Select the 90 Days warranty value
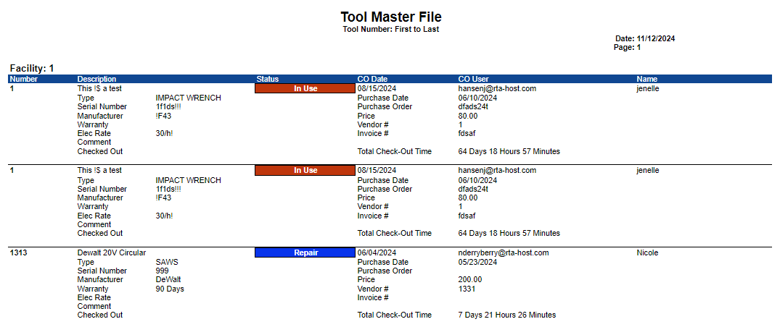 click(x=170, y=289)
